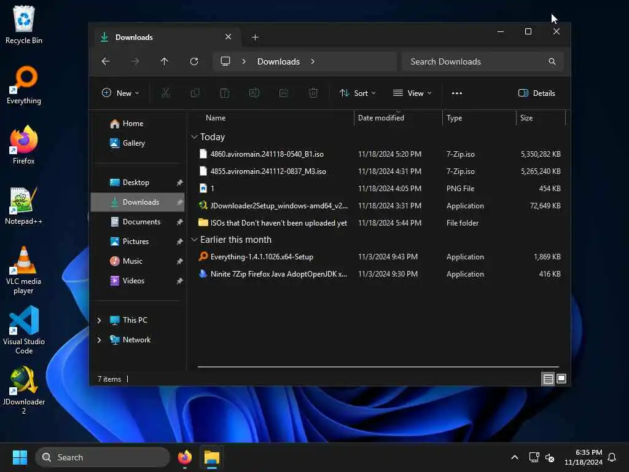Click the Back navigation arrow

point(106,61)
